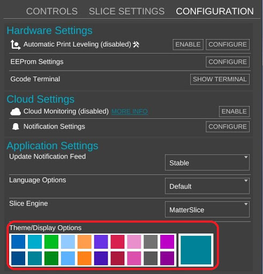Enable Cloud Monitoring

[x=234, y=112]
